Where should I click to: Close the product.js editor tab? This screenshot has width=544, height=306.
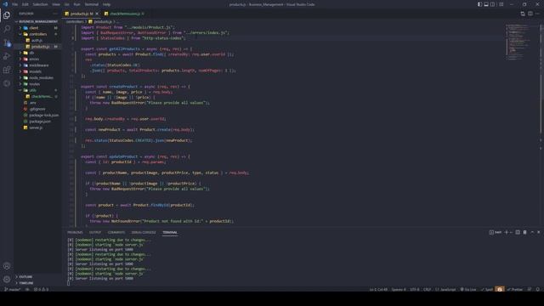coord(97,14)
